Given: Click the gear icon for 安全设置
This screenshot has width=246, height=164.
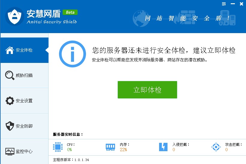Looking at the screenshot, I should pos(10,101).
